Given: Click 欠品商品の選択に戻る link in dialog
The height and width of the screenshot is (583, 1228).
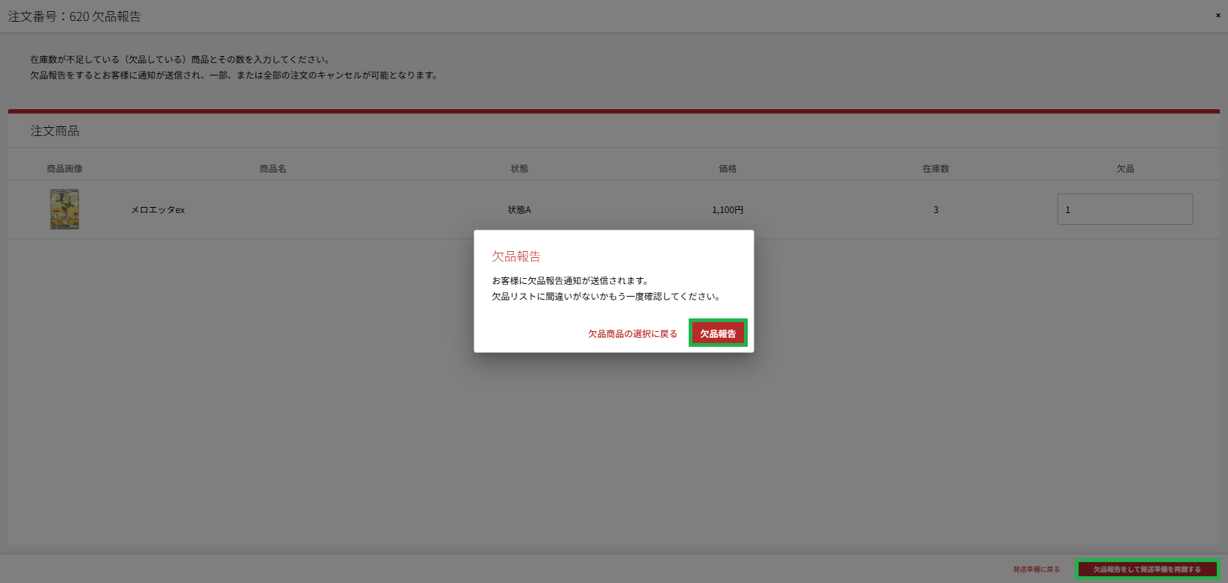Looking at the screenshot, I should [x=633, y=334].
